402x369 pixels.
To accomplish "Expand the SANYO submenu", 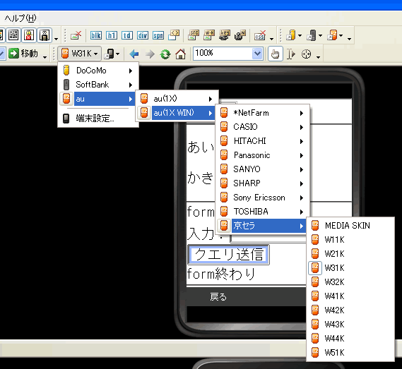I will click(263, 169).
